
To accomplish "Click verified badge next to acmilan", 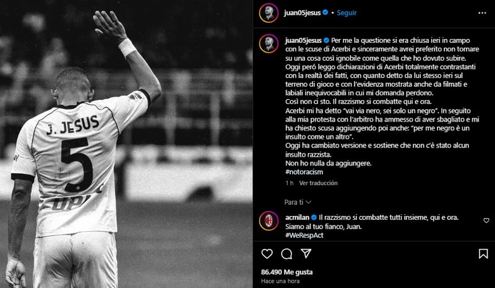I will (314, 217).
